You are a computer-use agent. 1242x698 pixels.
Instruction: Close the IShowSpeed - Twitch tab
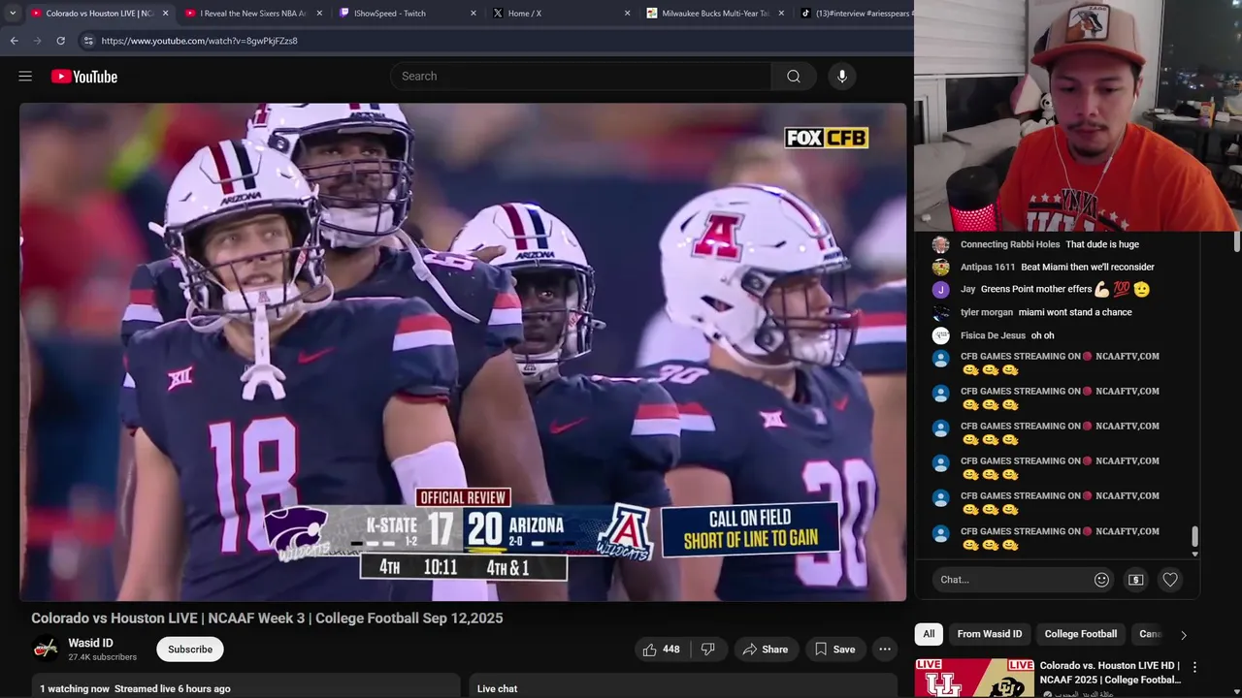click(x=474, y=14)
